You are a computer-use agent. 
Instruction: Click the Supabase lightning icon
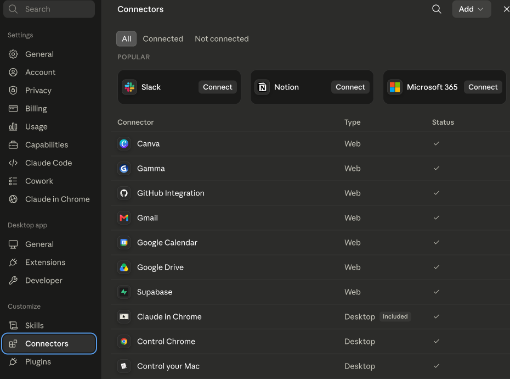pyautogui.click(x=124, y=292)
